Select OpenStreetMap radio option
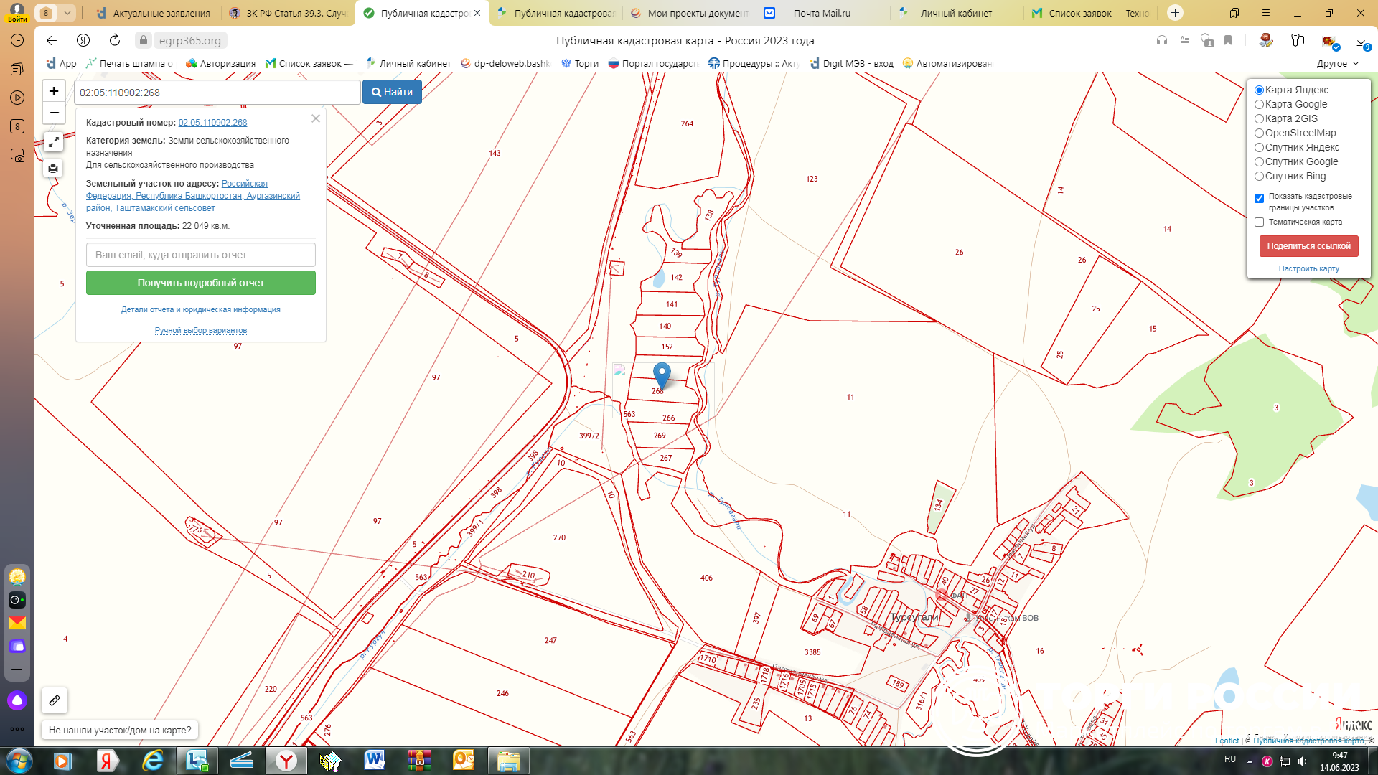The image size is (1378, 775). click(1259, 133)
